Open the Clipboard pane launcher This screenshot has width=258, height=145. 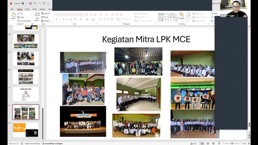tap(32, 24)
